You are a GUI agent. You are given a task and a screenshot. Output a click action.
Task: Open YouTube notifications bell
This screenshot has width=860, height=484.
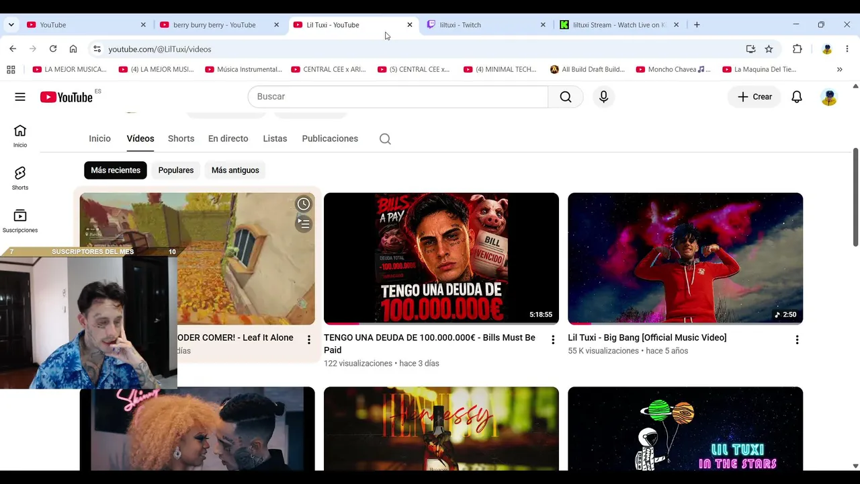797,97
